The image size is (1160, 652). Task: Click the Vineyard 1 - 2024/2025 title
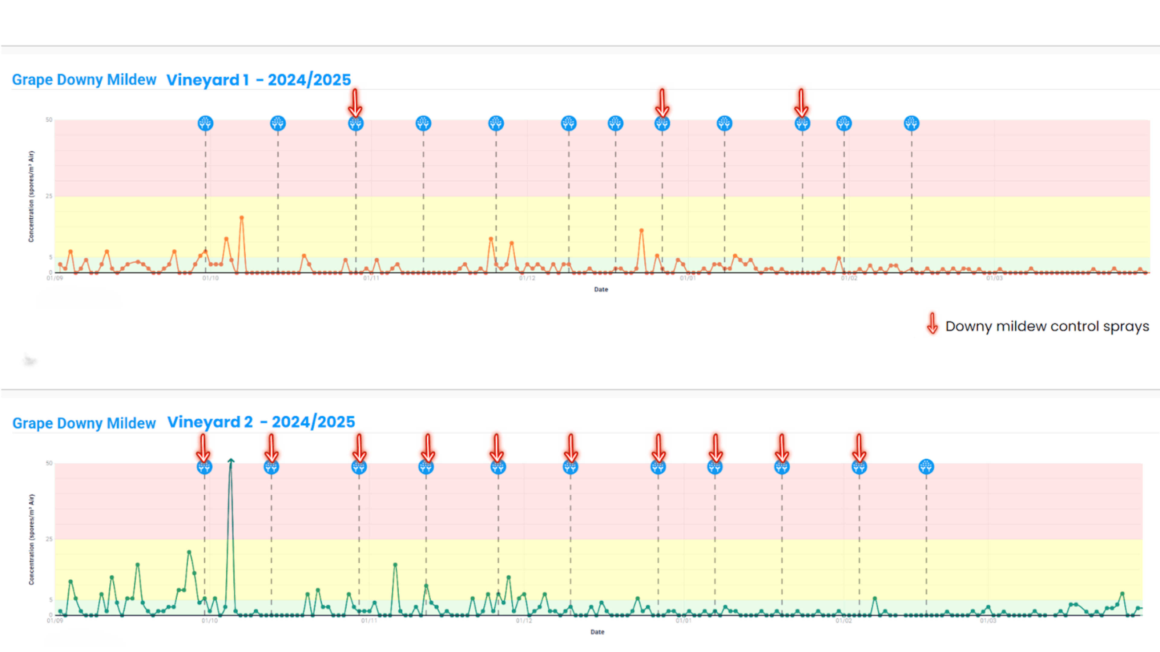[259, 80]
